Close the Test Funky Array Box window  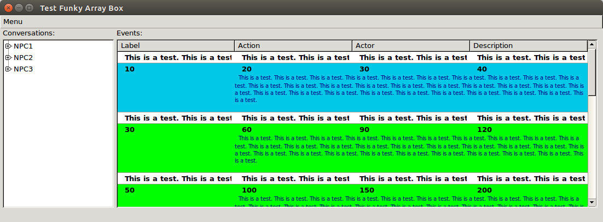pos(8,8)
